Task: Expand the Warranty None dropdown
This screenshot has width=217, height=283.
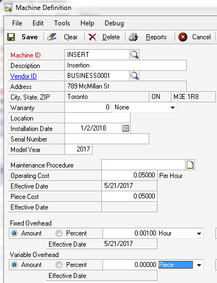Action: point(172,107)
